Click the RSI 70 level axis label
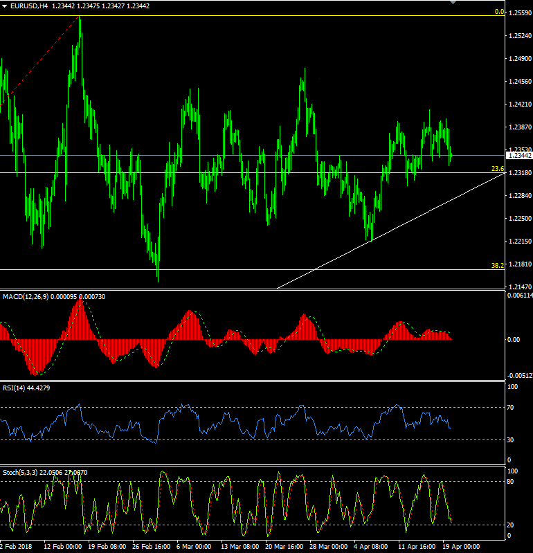 (512, 407)
